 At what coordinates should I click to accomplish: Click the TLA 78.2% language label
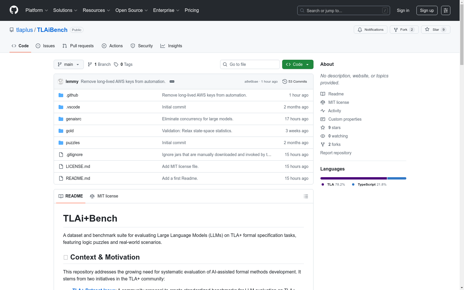tap(333, 184)
